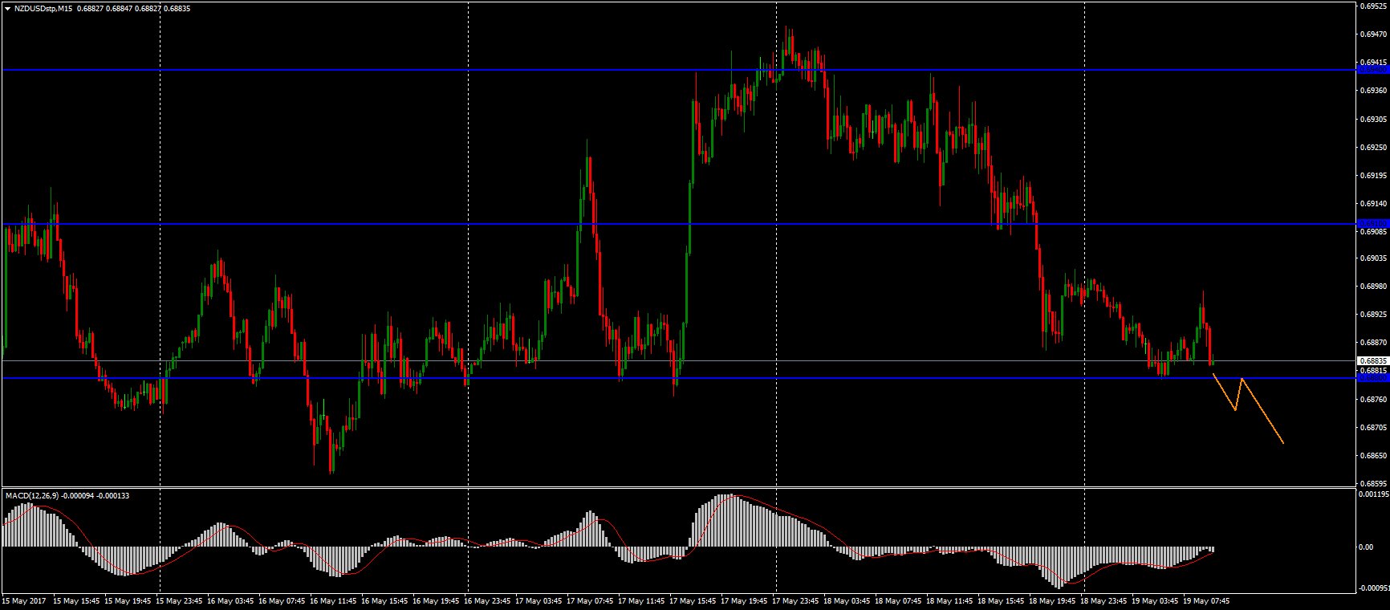Click the white 0.68835 current price tag
The image size is (1390, 610).
(1373, 361)
